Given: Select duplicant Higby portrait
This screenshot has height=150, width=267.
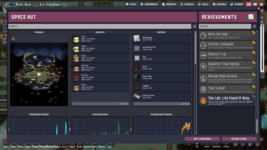Looking at the screenshot, I should point(76,49).
